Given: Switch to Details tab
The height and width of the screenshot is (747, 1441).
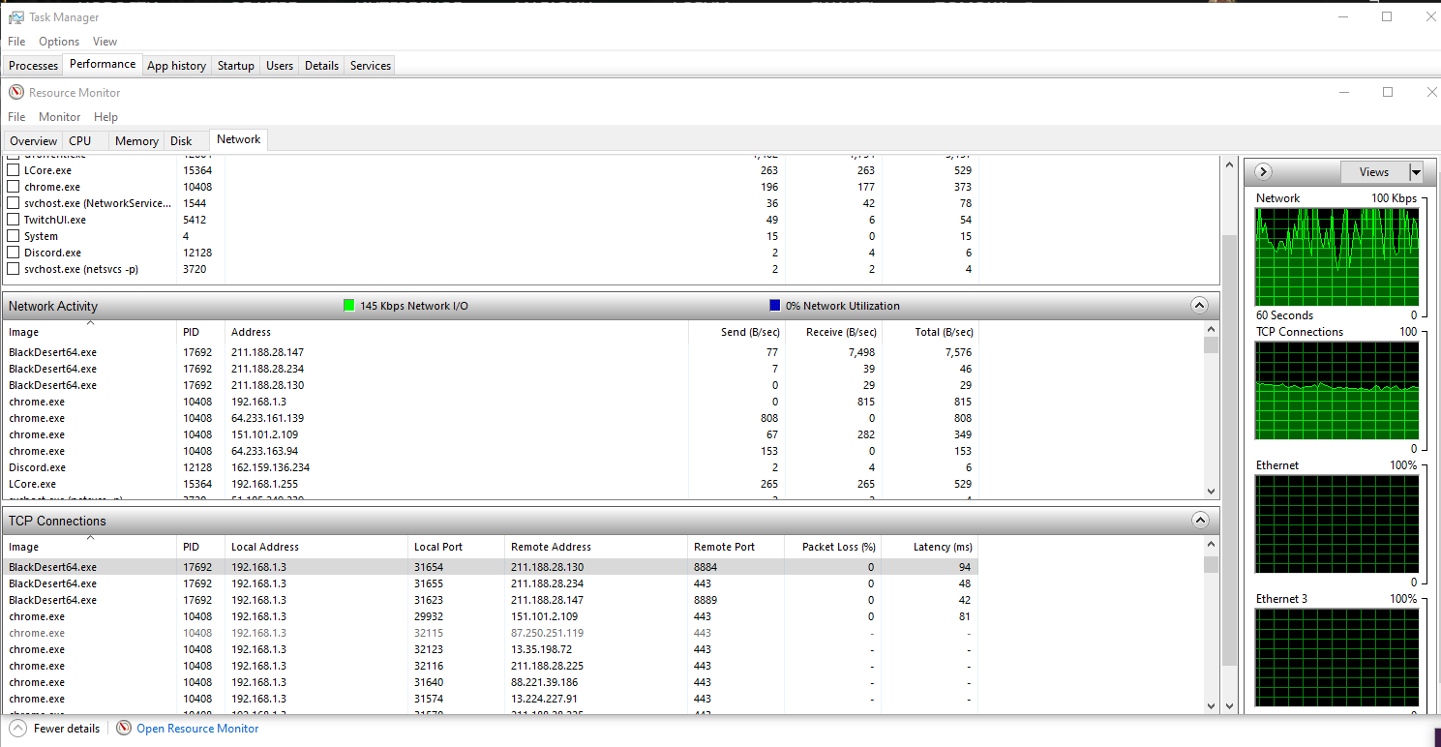Looking at the screenshot, I should (x=321, y=66).
